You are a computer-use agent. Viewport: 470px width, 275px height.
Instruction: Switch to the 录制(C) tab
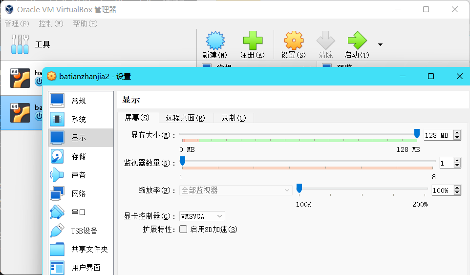click(234, 118)
